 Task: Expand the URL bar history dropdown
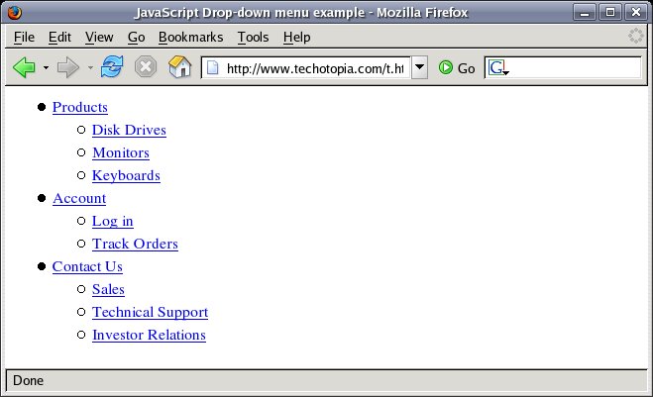coord(419,68)
